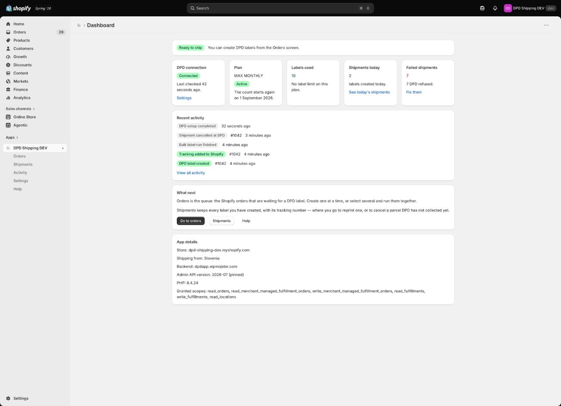Expand the Sales channels section
This screenshot has width=561, height=406.
click(x=20, y=109)
